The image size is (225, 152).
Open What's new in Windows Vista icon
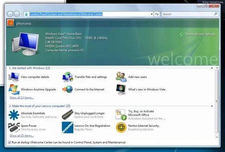pyautogui.click(x=121, y=89)
